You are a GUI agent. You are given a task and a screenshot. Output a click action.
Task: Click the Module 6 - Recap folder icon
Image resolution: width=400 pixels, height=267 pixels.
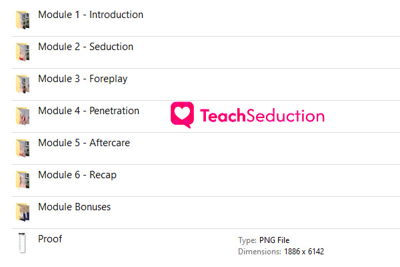[23, 180]
